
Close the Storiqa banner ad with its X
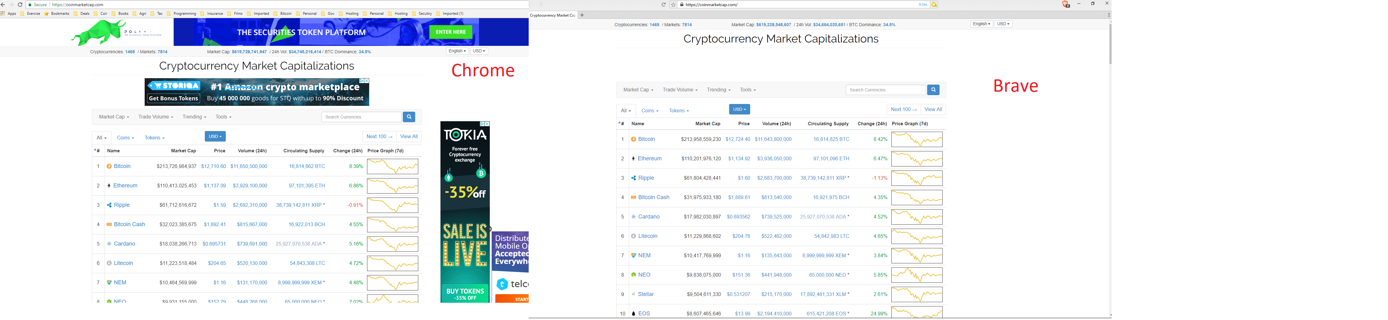pyautogui.click(x=366, y=81)
